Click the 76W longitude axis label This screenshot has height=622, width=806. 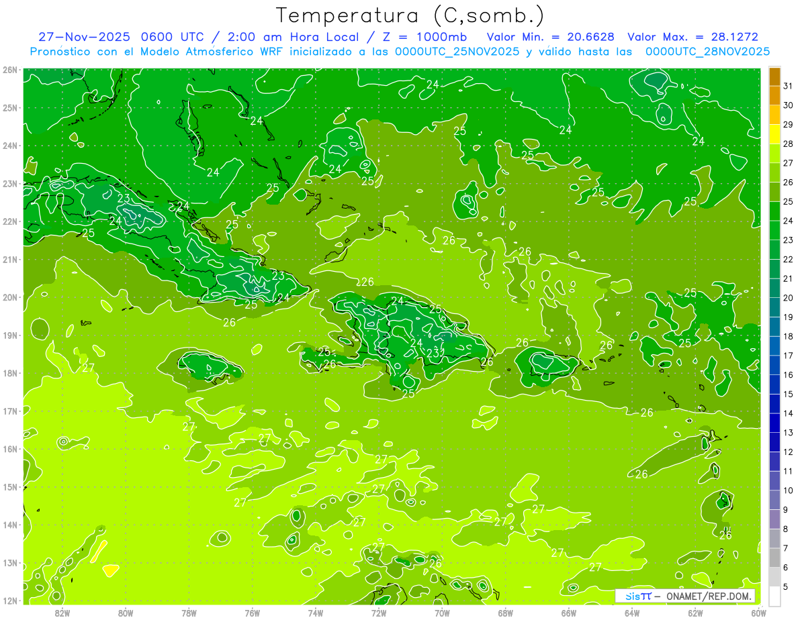point(253,613)
